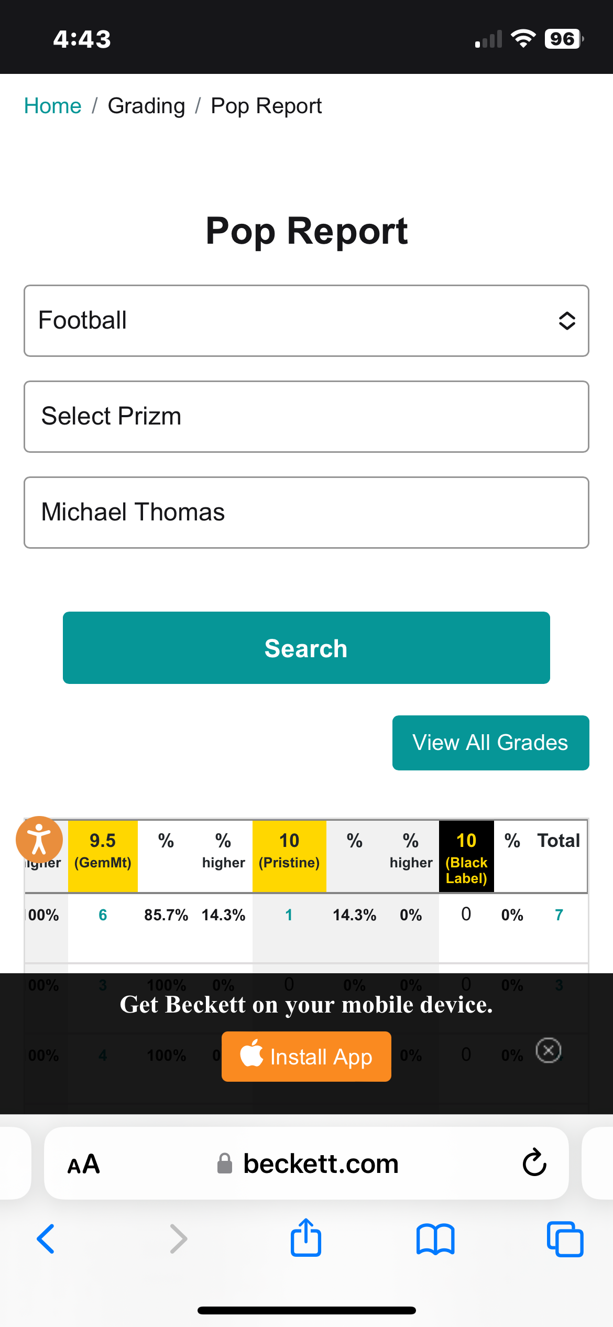Image resolution: width=613 pixels, height=1327 pixels.
Task: Show open Safari tabs overview
Action: (x=565, y=1239)
